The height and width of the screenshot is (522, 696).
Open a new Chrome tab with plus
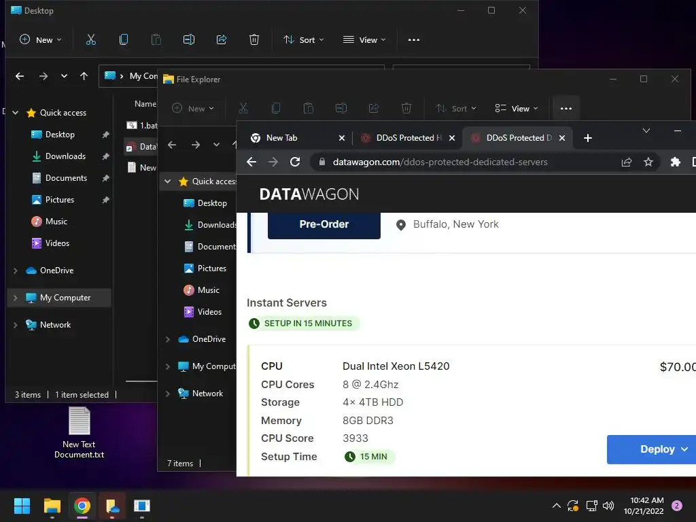588,138
